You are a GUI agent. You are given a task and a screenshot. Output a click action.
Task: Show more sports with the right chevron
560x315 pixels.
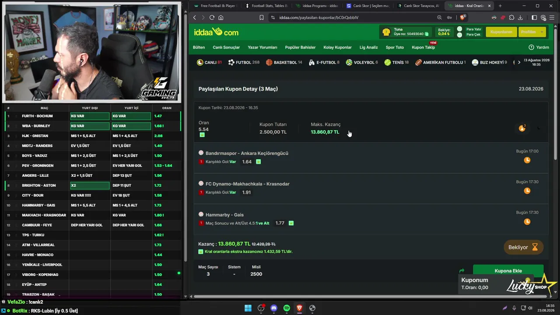(519, 63)
